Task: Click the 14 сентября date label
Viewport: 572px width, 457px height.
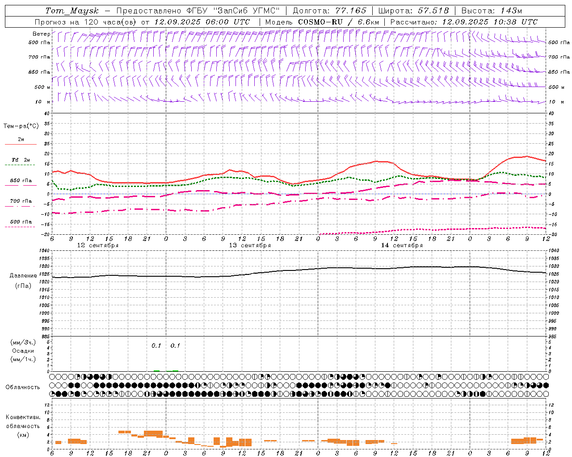Action: [402, 245]
